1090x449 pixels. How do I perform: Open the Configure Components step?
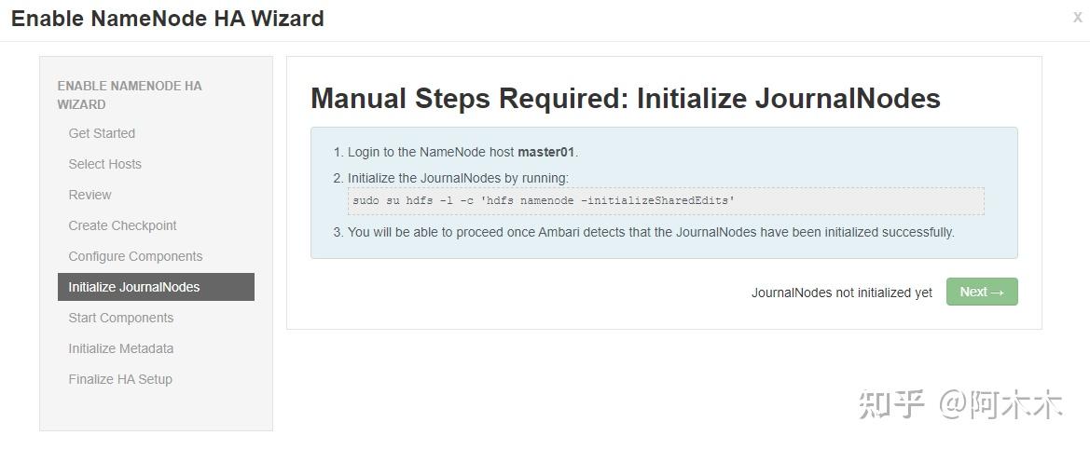(135, 256)
